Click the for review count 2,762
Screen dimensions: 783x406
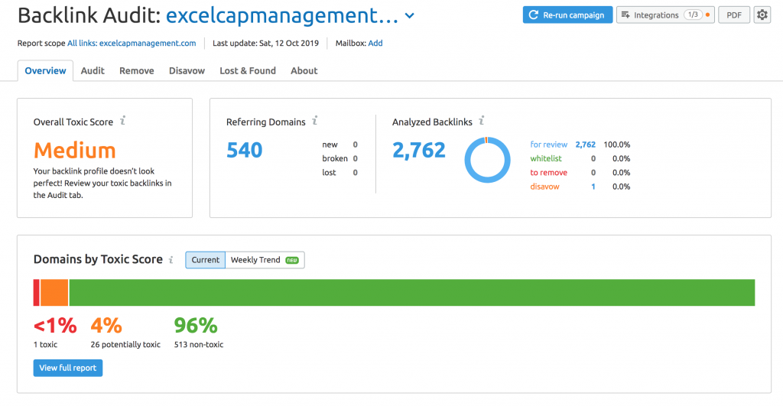click(x=585, y=145)
